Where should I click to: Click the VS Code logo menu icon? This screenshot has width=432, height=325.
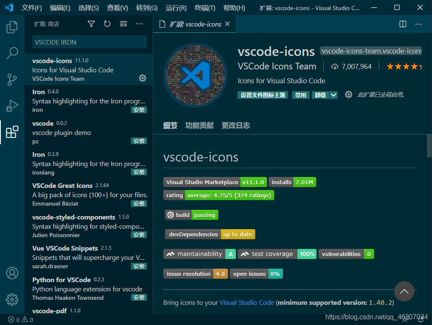[x=9, y=8]
